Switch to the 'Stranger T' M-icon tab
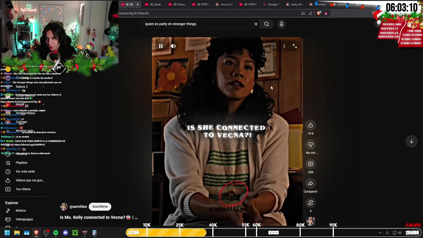423x238 pixels. (x=272, y=4)
